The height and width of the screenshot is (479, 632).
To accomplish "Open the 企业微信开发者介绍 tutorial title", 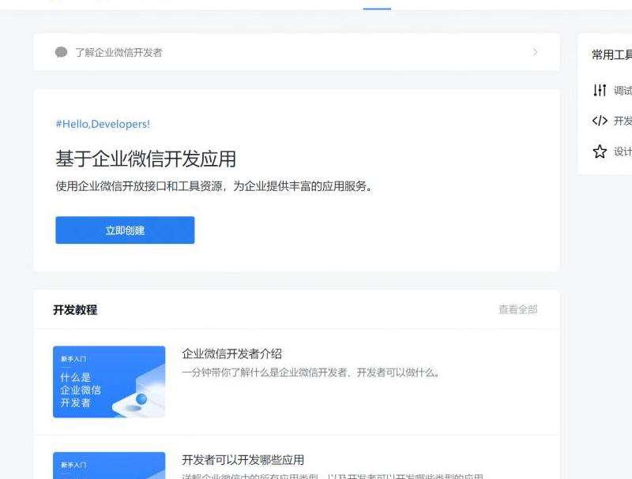I will coord(231,354).
